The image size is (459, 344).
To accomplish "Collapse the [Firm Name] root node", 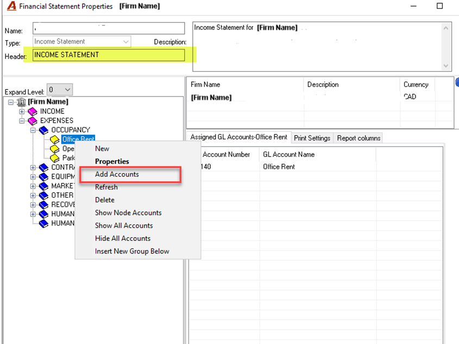I will point(11,102).
